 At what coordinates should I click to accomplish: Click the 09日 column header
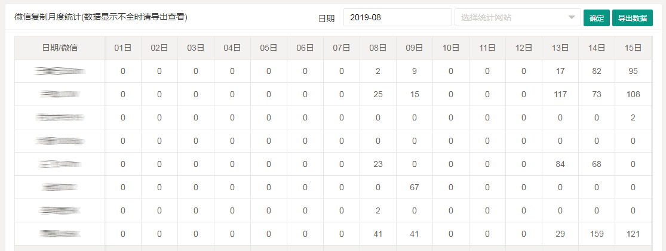pyautogui.click(x=414, y=48)
